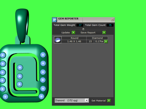Click the Total Gem Weight label

click(64, 25)
